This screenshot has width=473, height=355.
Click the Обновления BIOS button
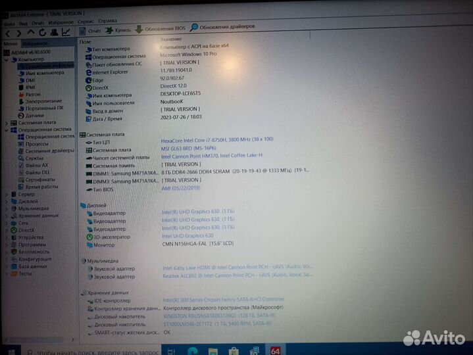(x=161, y=28)
